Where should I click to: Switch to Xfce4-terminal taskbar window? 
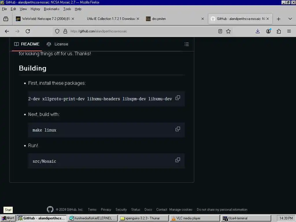[246, 218]
